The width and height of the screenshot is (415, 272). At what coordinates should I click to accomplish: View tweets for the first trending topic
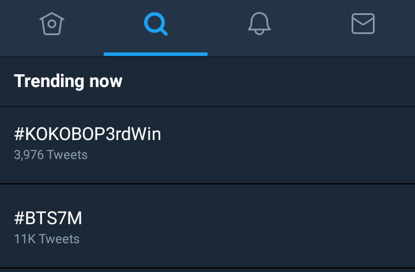point(207,145)
